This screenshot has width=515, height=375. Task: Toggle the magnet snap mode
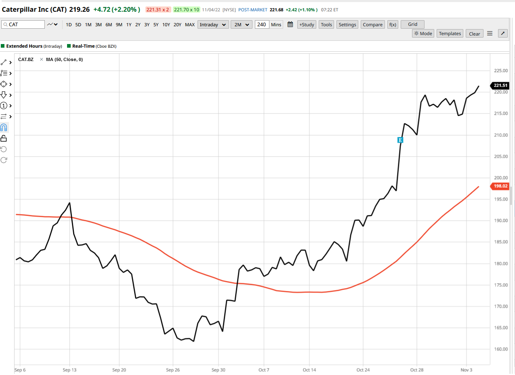click(4, 128)
